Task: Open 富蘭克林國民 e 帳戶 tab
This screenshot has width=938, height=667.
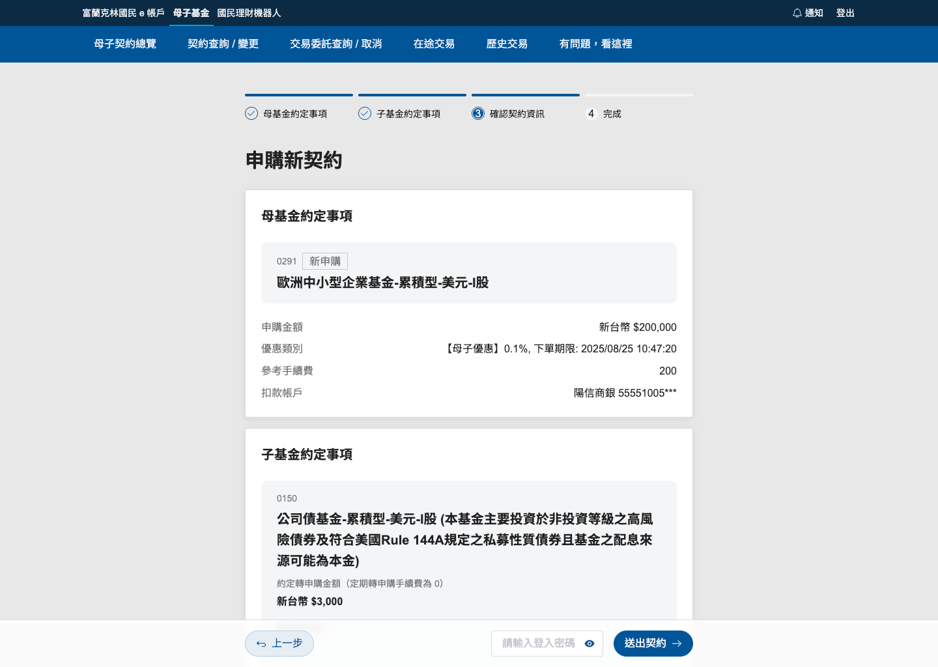Action: [x=123, y=13]
